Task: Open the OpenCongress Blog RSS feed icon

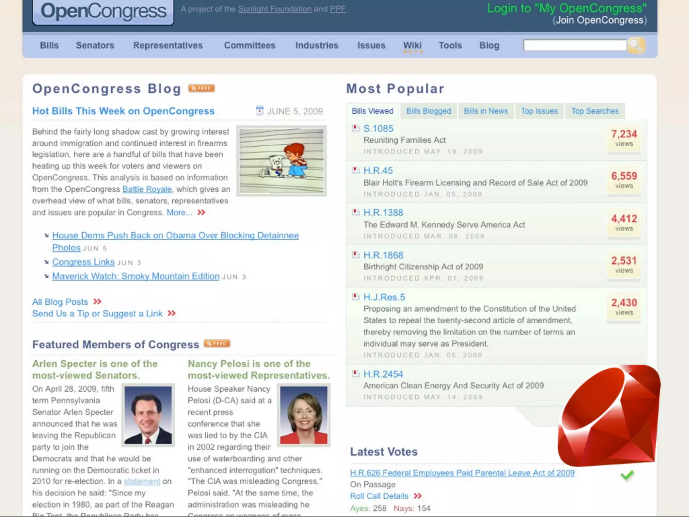Action: tap(201, 88)
